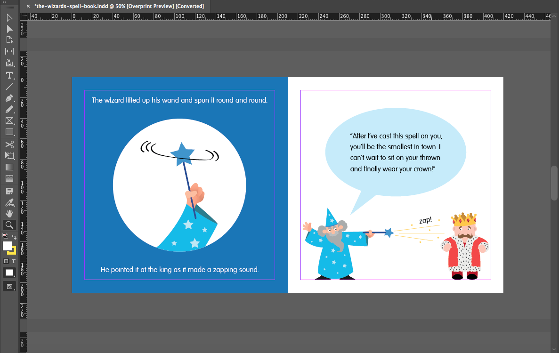This screenshot has width=559, height=353.
Task: Activate the Hand tool
Action: pos(9,214)
